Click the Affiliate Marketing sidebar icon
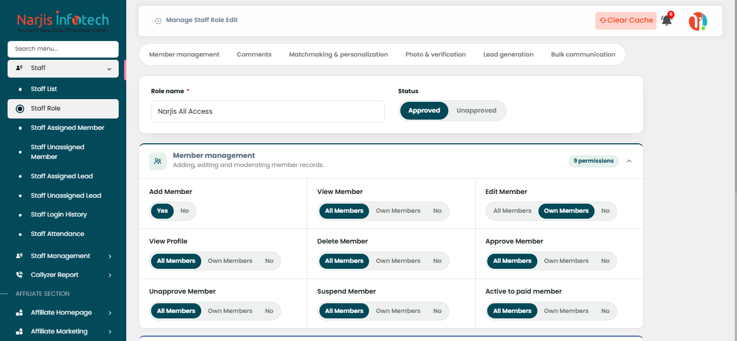Viewport: 737px width, 341px height. 19,331
